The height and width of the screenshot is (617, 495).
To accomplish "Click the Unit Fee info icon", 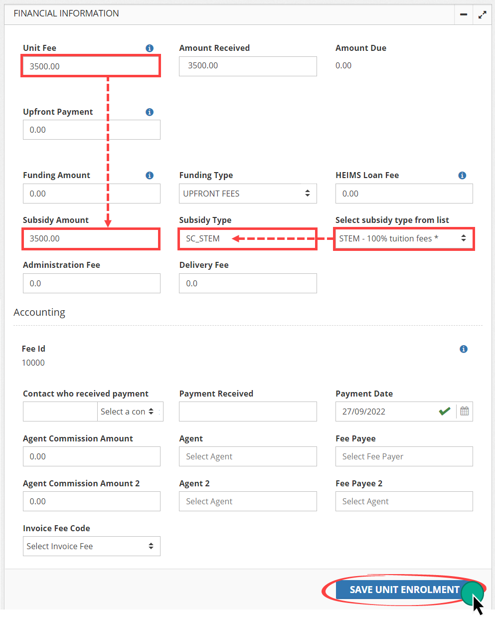I will [x=150, y=48].
